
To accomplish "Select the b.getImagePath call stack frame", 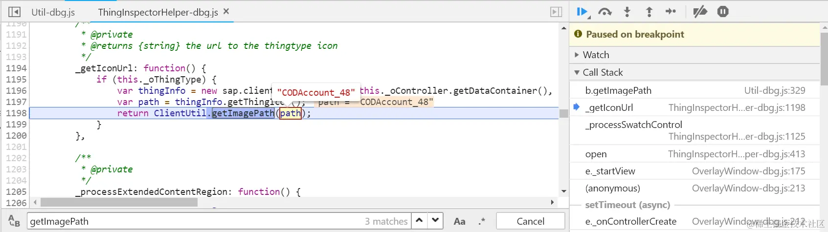I will point(694,90).
